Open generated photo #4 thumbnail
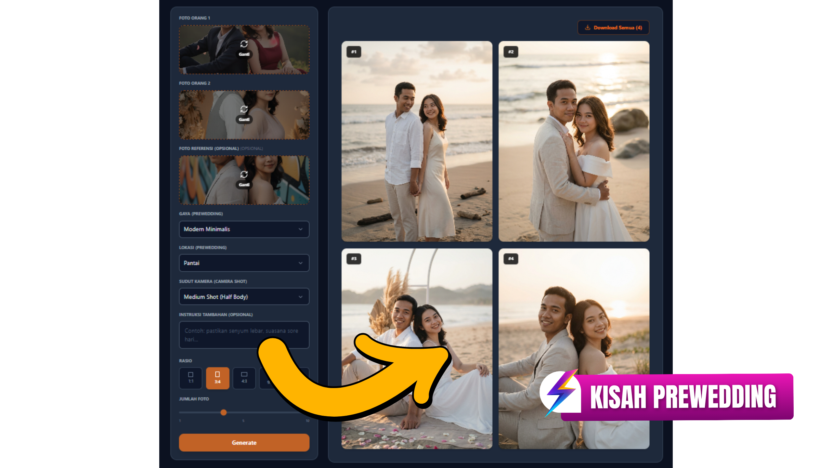 574,349
